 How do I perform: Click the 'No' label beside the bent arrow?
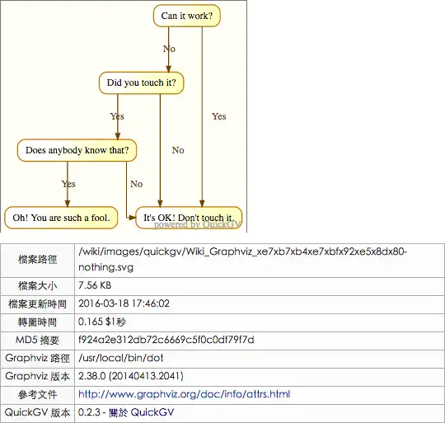(136, 184)
